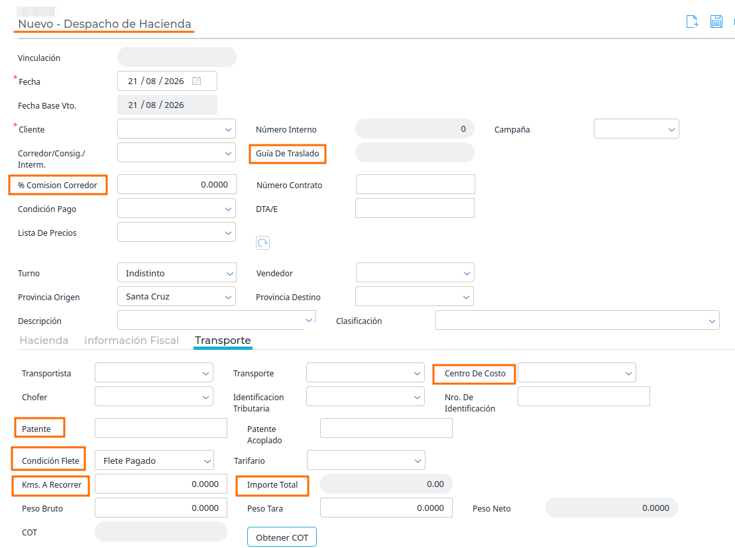Open the Campaña dropdown

[636, 129]
